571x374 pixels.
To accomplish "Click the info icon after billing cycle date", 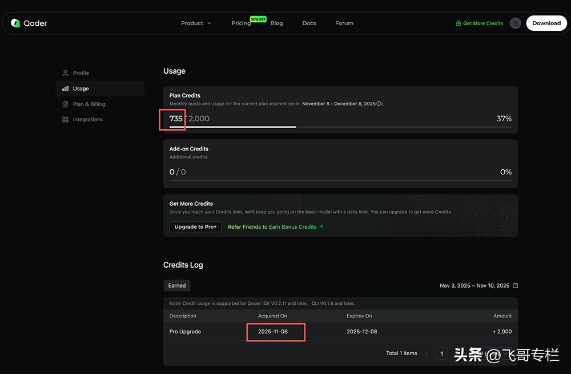I will click(x=379, y=104).
